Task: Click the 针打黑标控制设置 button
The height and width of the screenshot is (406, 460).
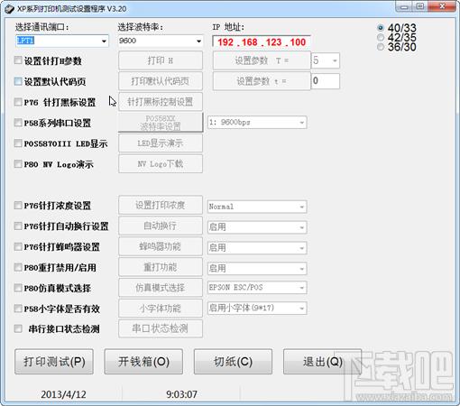Action: 161,102
